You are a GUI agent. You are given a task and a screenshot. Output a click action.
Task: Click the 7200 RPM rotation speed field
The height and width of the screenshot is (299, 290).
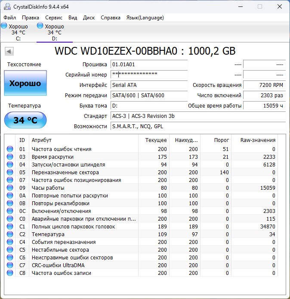pos(265,85)
